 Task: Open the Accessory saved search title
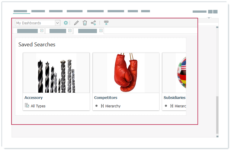click(34, 98)
